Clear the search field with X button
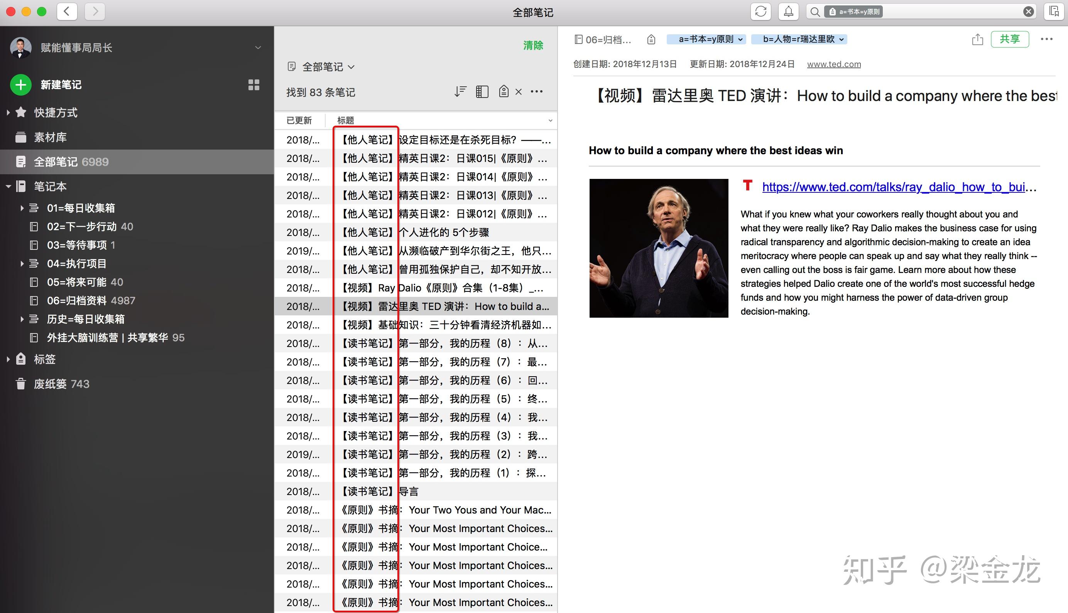 pos(1028,11)
